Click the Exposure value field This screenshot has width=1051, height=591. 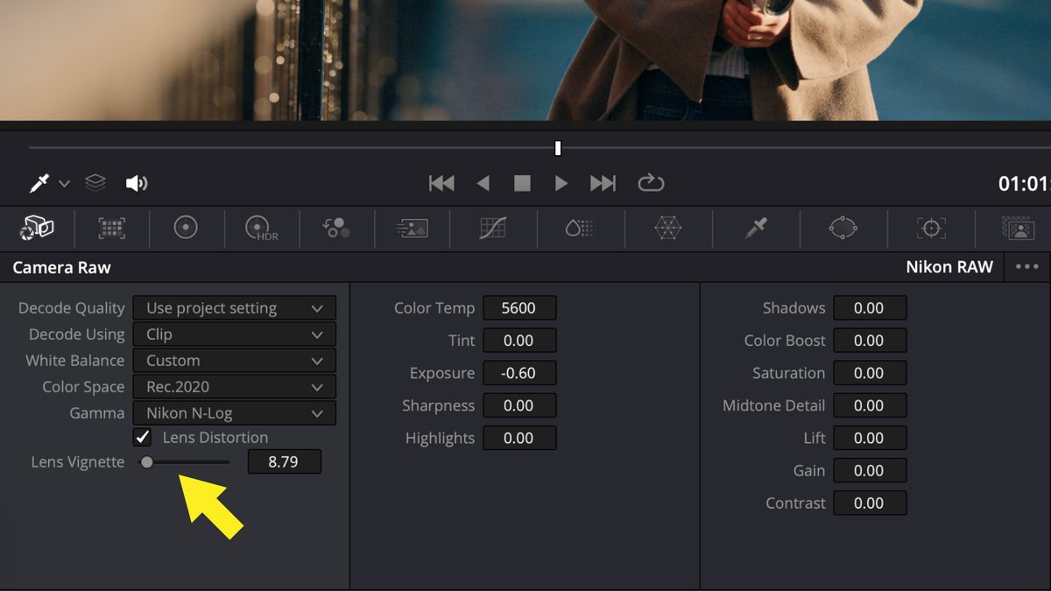pos(519,373)
